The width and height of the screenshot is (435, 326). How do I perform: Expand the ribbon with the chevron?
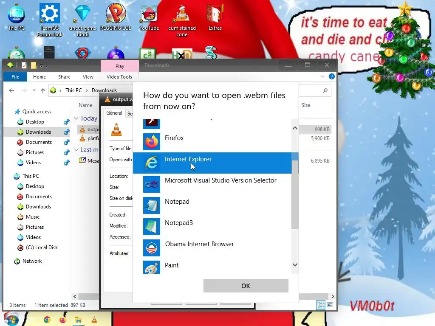322,76
